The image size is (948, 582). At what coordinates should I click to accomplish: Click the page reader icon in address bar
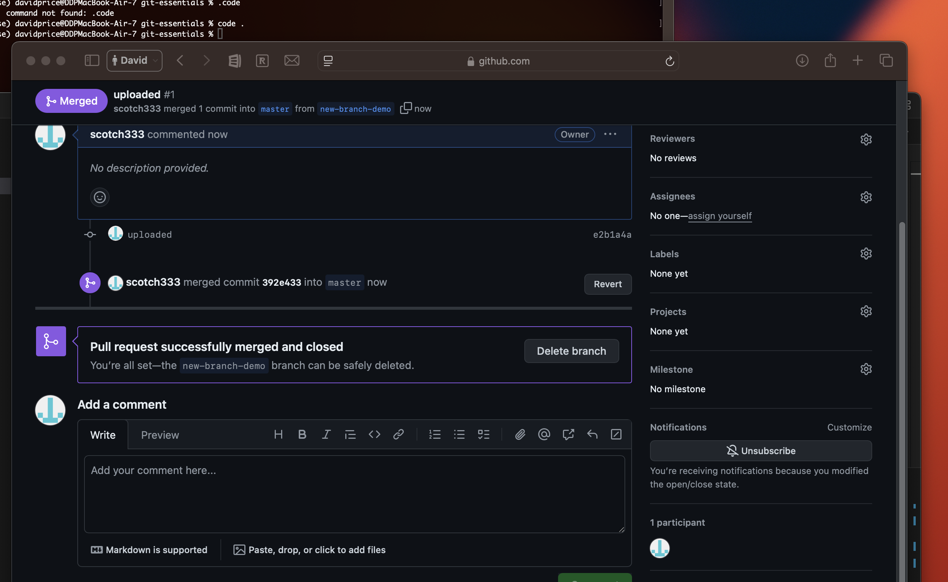(328, 61)
